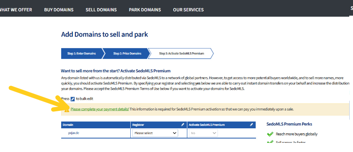Open the PARK DOMAINS menu
This screenshot has width=353, height=152.
pyautogui.click(x=145, y=10)
